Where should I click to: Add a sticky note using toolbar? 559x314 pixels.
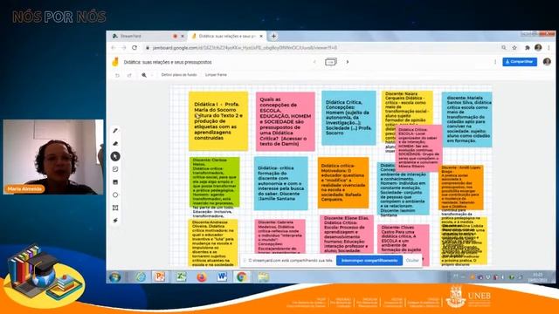click(115, 169)
